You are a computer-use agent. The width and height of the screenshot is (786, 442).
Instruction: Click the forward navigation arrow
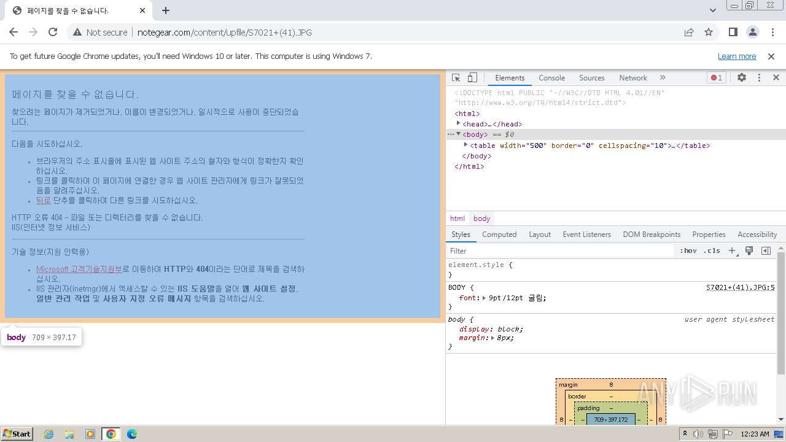coord(33,32)
